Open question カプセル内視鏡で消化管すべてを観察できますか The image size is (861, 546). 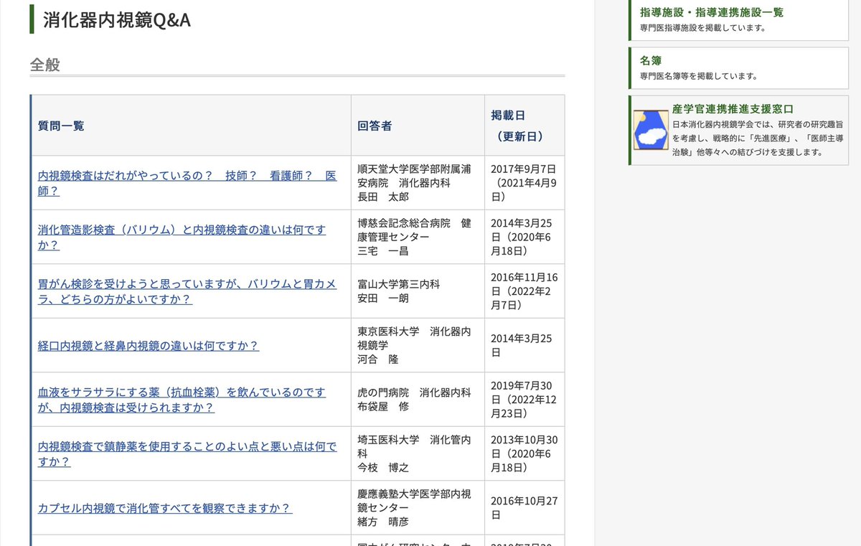pos(165,508)
